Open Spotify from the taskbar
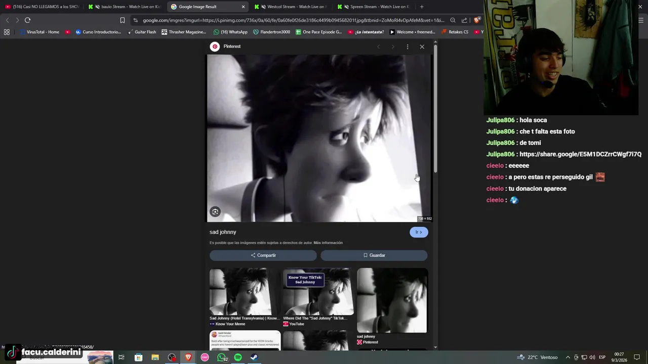 pos(238,357)
